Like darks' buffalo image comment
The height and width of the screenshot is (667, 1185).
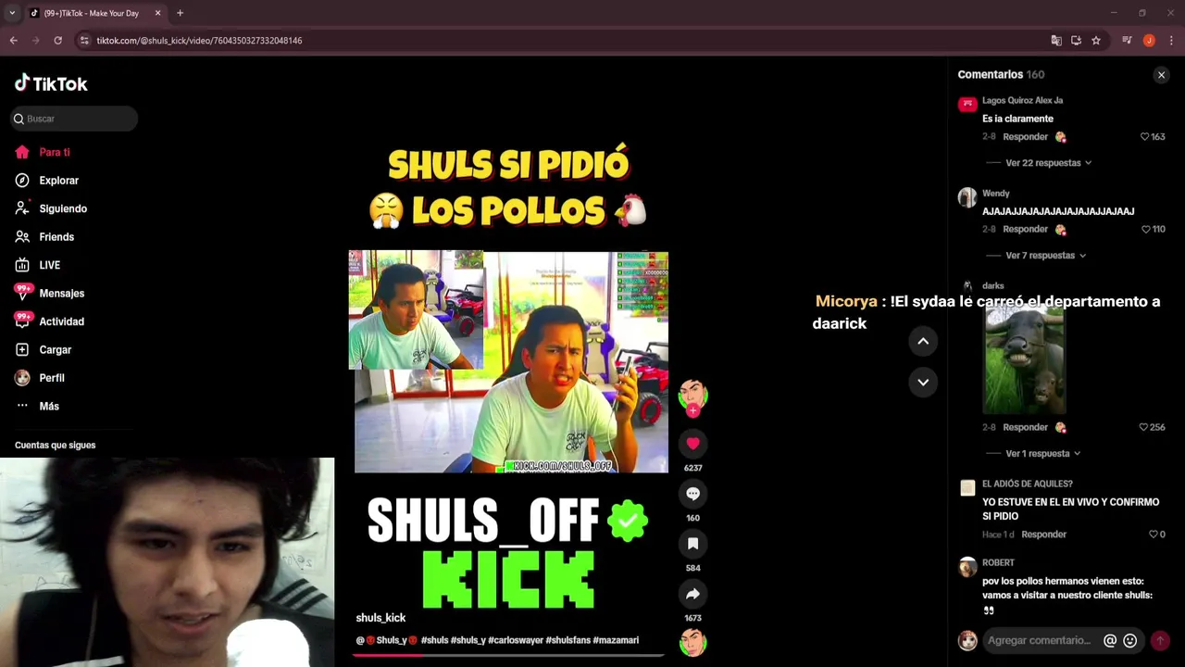point(1144,427)
